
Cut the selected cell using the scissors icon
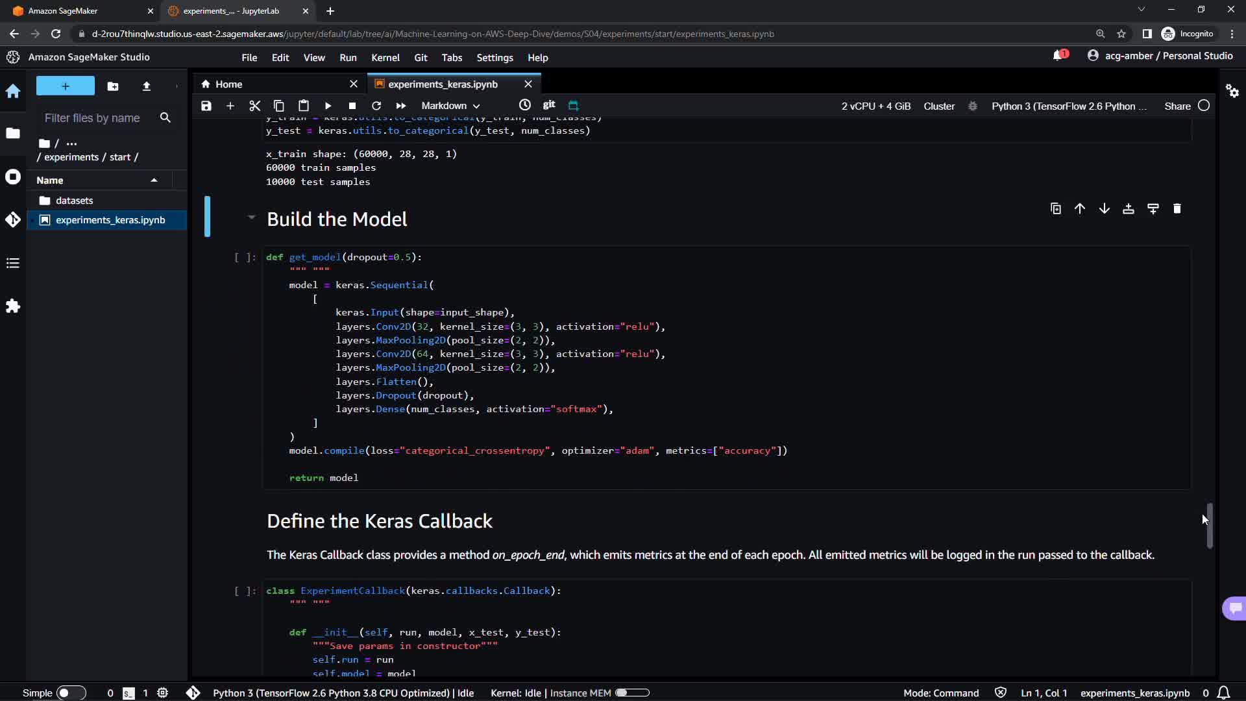(x=254, y=106)
